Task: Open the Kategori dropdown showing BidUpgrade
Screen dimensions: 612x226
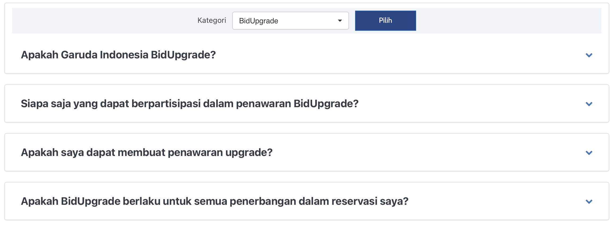Action: (x=290, y=21)
